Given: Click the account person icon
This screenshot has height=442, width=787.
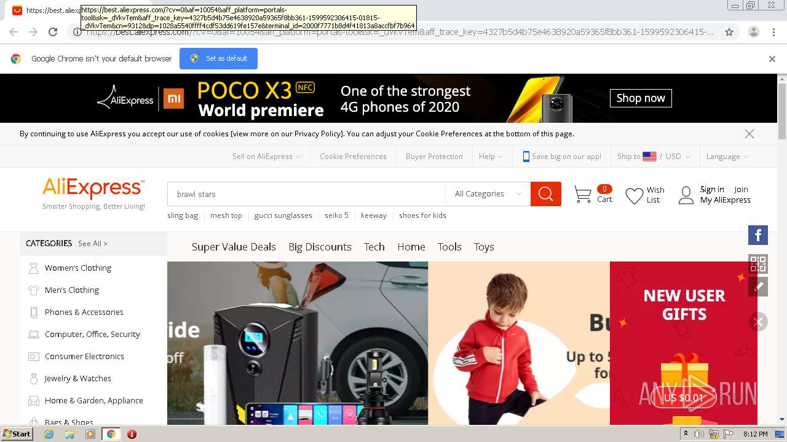Looking at the screenshot, I should 686,196.
